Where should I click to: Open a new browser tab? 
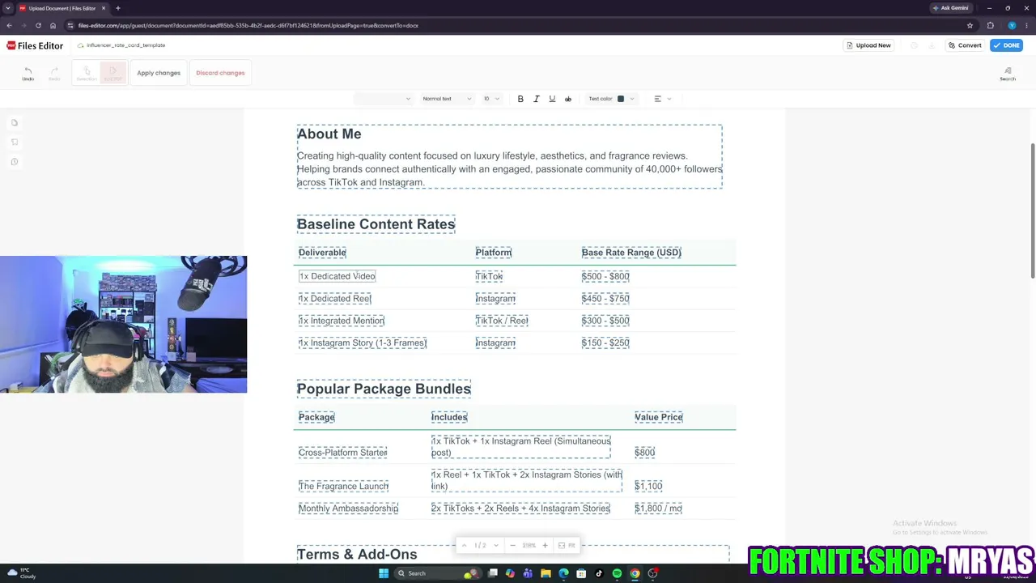tap(117, 8)
